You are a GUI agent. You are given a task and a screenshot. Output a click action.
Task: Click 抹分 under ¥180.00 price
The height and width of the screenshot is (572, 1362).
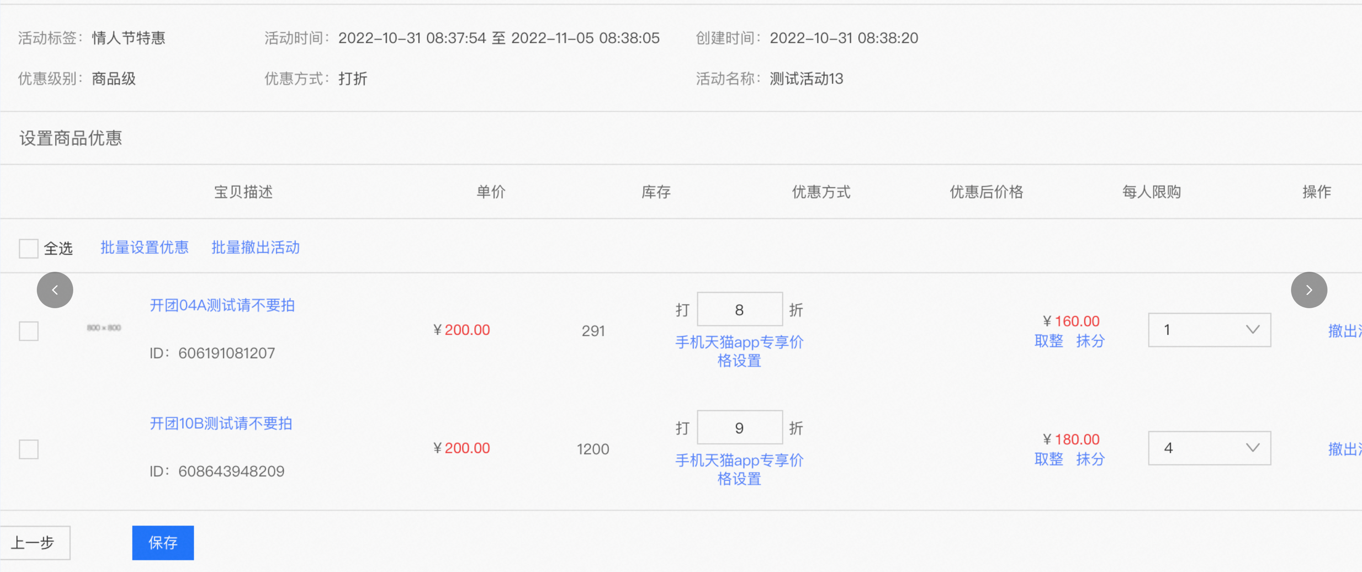coord(1090,459)
